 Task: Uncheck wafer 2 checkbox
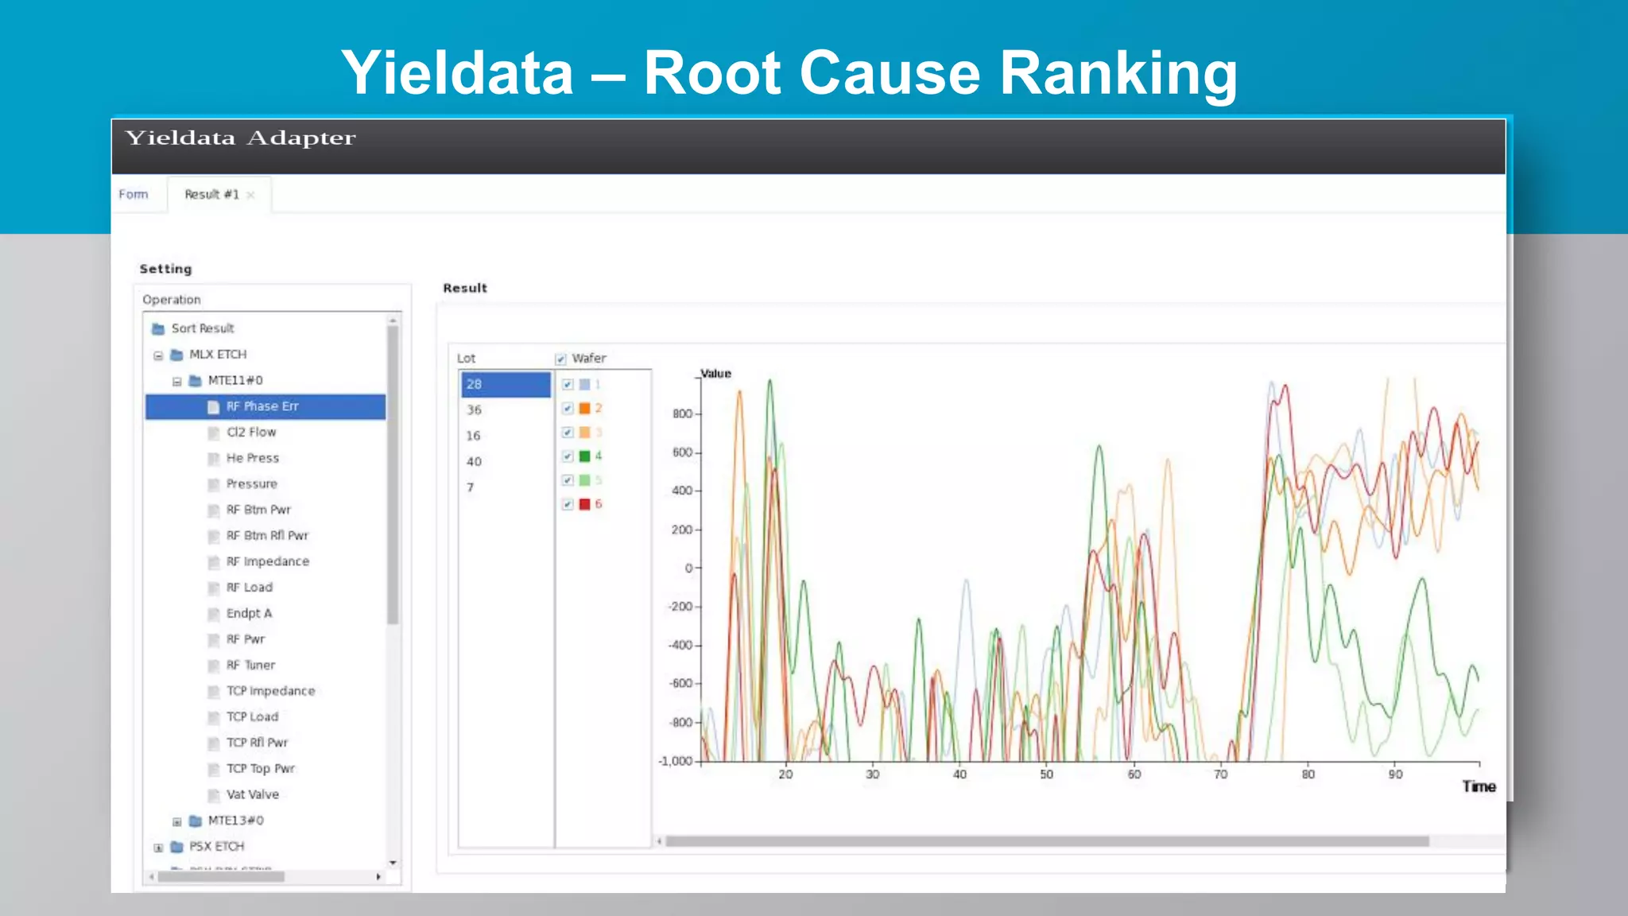568,409
